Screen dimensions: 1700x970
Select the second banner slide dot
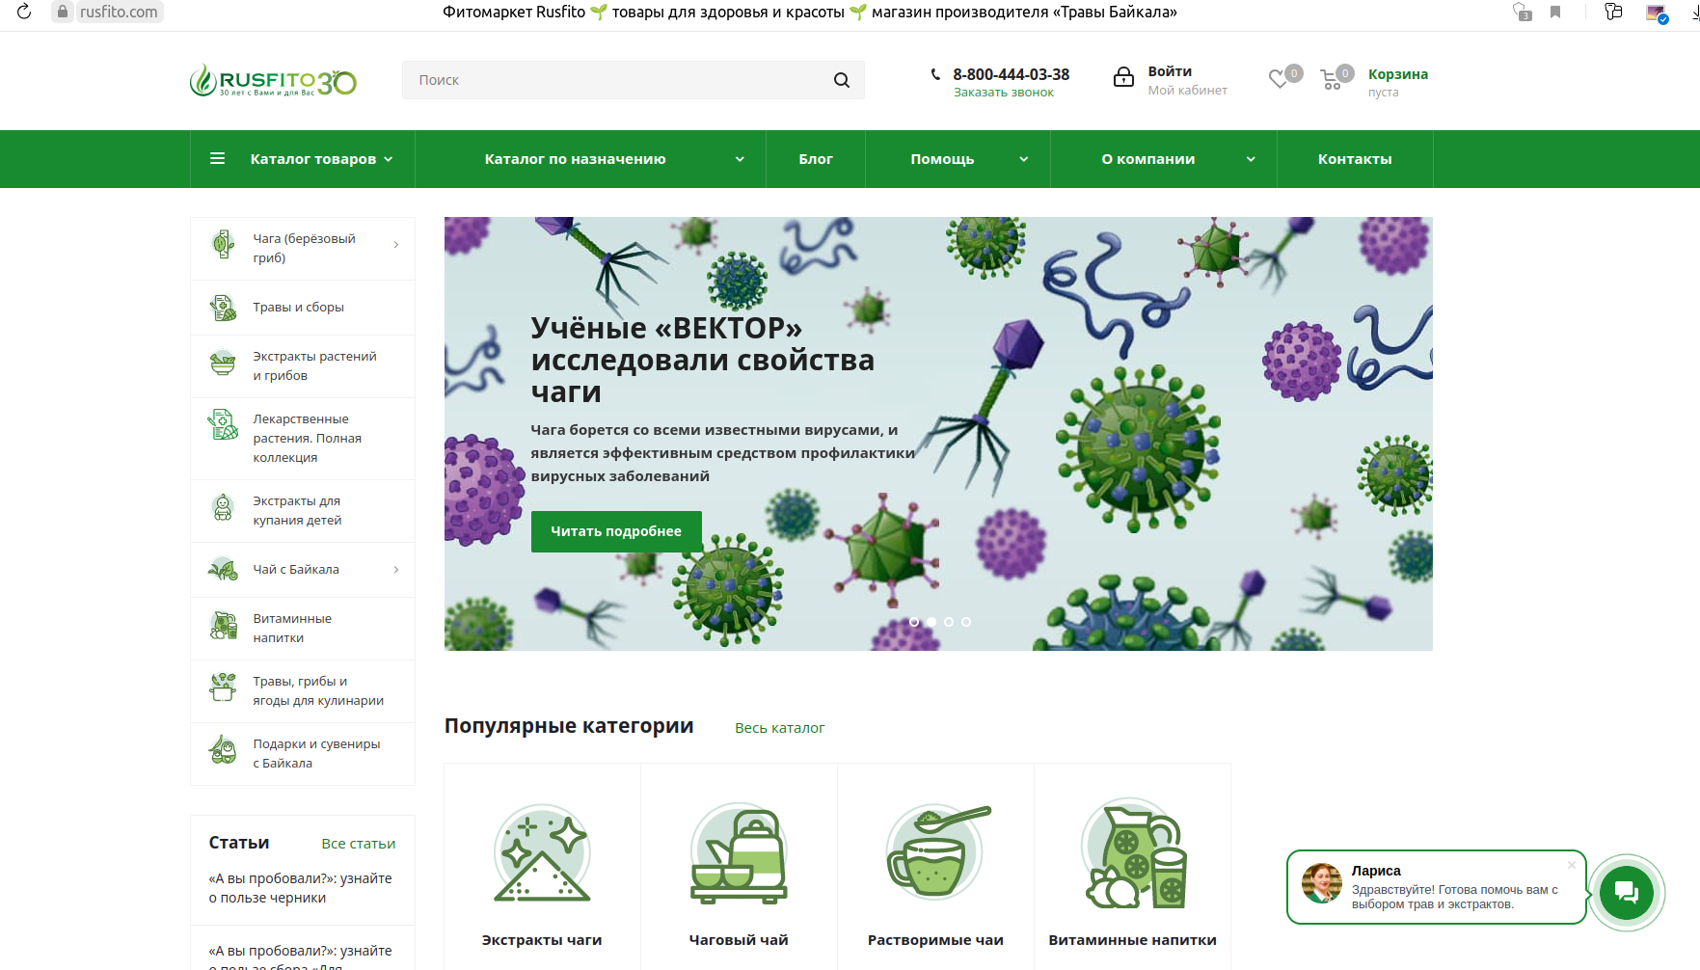tap(931, 622)
